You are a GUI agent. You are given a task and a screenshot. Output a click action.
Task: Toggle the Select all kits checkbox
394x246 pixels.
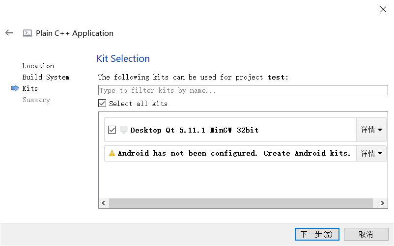[102, 103]
